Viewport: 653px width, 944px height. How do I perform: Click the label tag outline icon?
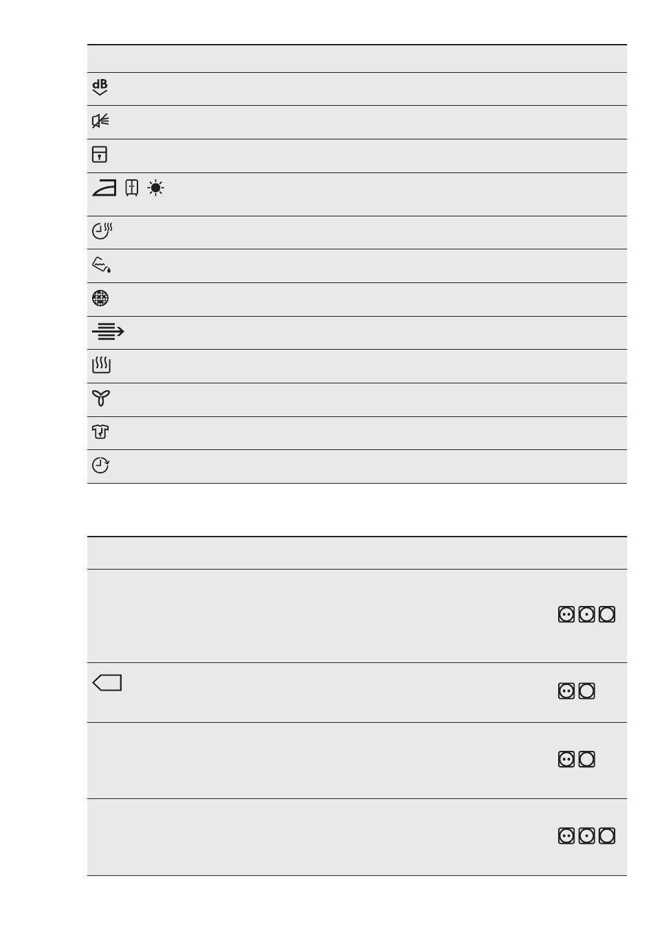(x=107, y=683)
